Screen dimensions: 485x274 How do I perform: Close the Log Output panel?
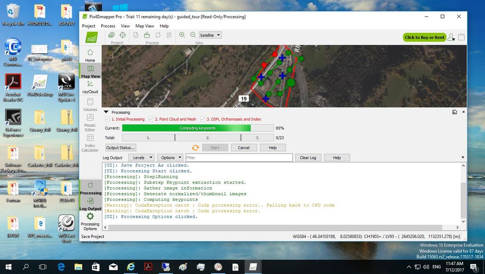[x=463, y=157]
